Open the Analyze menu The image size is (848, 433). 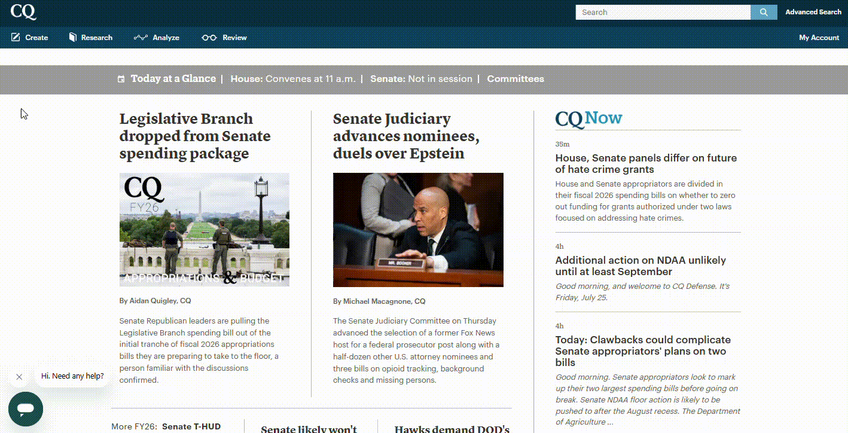tap(157, 37)
